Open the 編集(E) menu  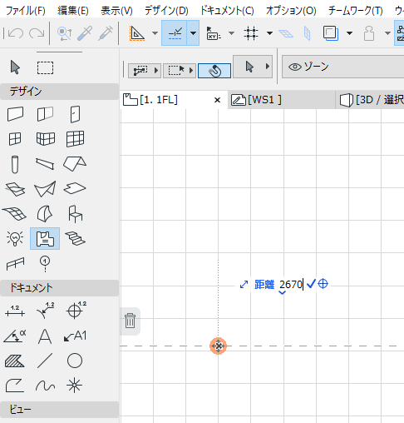point(73,11)
